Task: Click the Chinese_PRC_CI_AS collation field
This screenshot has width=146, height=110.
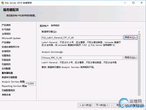Action: pyautogui.click(x=82, y=58)
